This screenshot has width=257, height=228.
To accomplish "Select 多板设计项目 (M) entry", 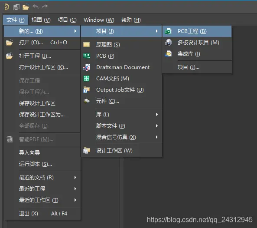I will [197, 43].
